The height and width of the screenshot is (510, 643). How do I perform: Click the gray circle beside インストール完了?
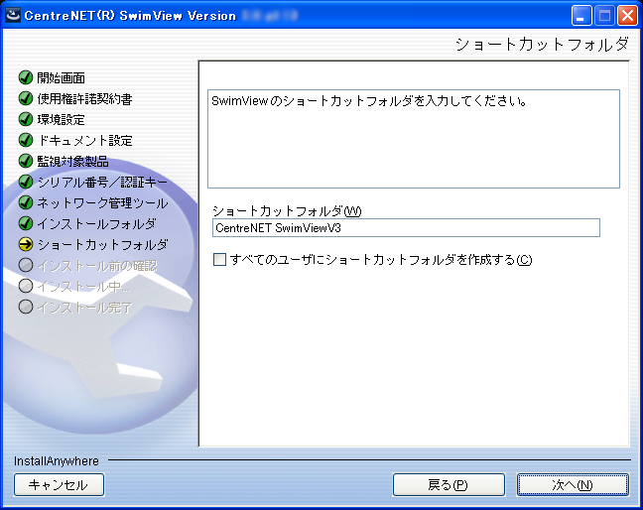click(x=26, y=307)
